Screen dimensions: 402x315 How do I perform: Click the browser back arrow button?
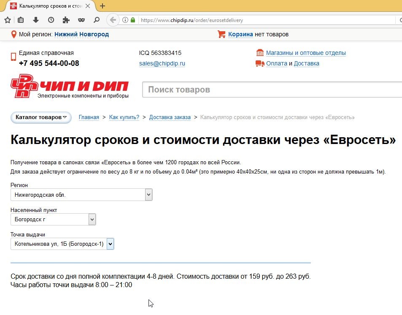[x=113, y=20]
